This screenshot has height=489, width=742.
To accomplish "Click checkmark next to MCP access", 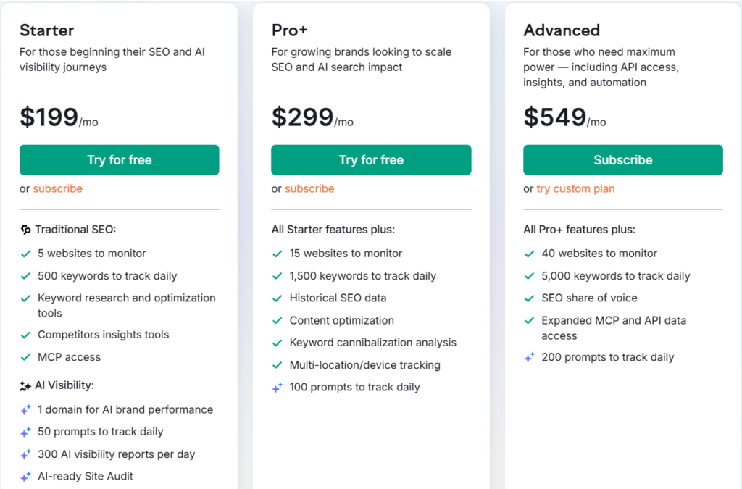I will tap(25, 357).
